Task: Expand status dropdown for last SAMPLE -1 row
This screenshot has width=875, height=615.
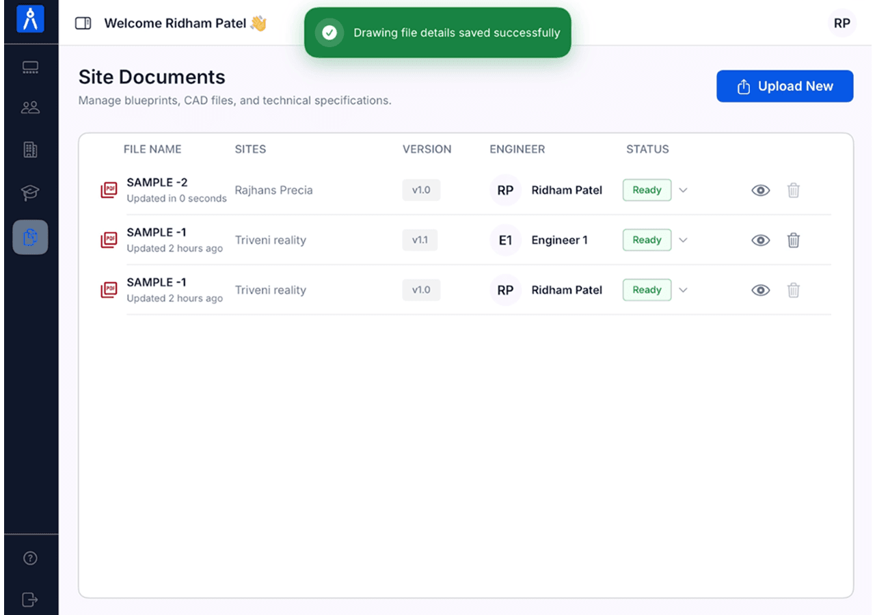Action: click(x=682, y=290)
